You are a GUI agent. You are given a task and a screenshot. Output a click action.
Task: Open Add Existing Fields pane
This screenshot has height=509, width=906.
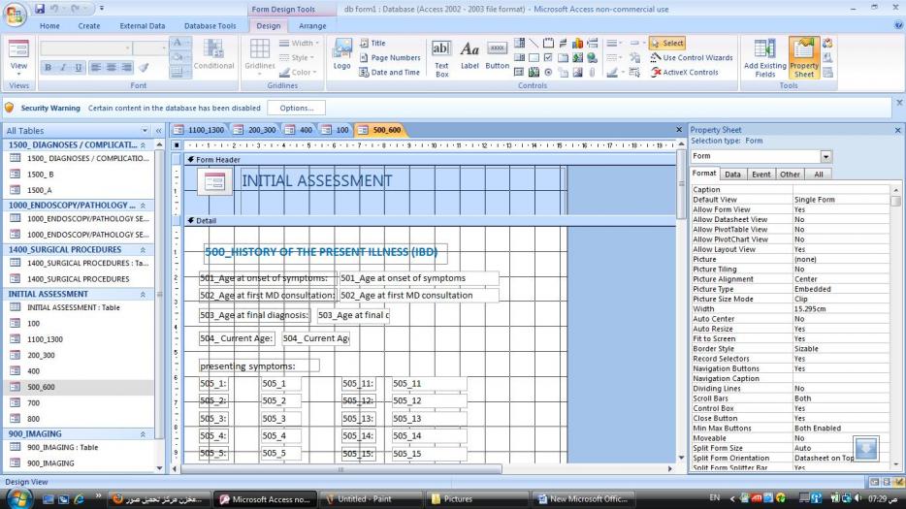(764, 58)
